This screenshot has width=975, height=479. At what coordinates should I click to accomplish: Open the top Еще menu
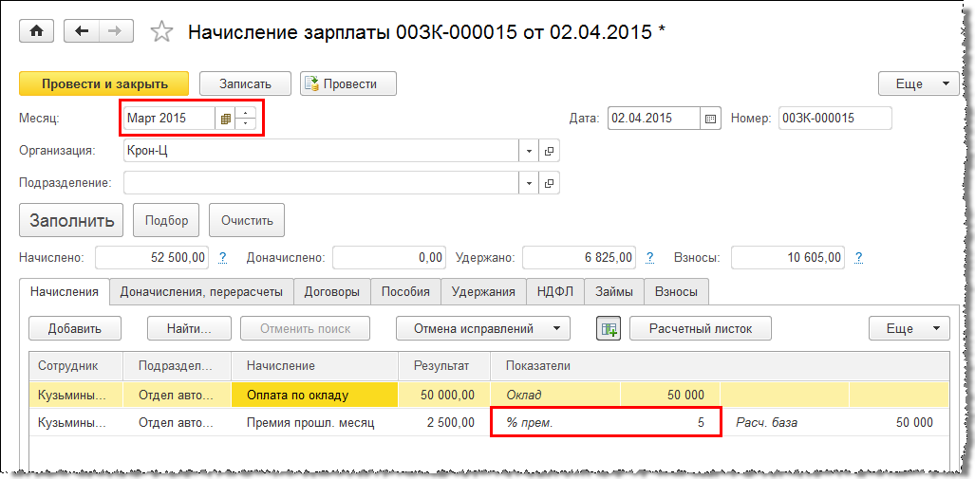(918, 83)
